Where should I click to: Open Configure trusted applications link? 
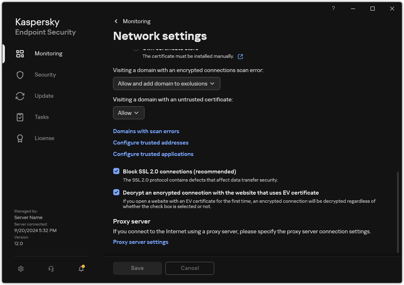153,154
